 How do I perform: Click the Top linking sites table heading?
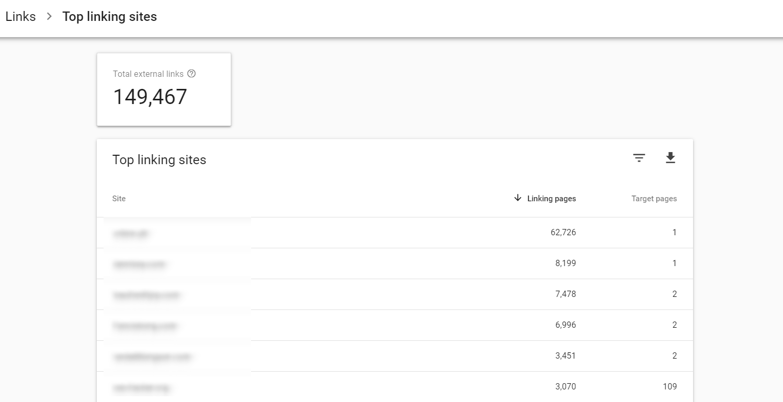(159, 160)
